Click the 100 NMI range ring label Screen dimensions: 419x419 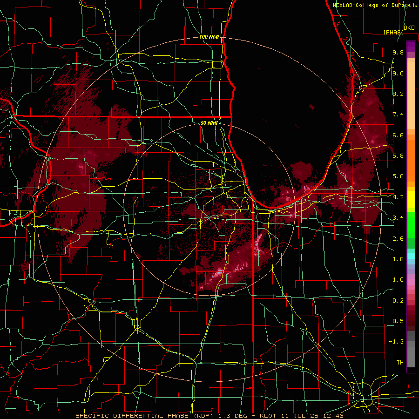pos(209,37)
